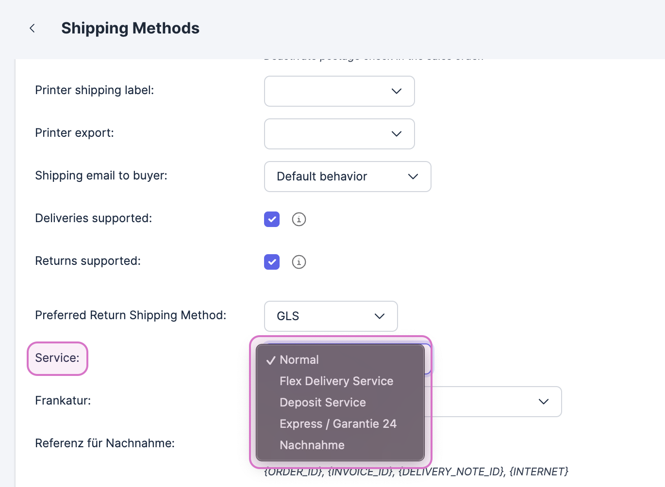Viewport: 665px width, 487px height.
Task: Select the Deposit Service option
Action: [x=323, y=403]
